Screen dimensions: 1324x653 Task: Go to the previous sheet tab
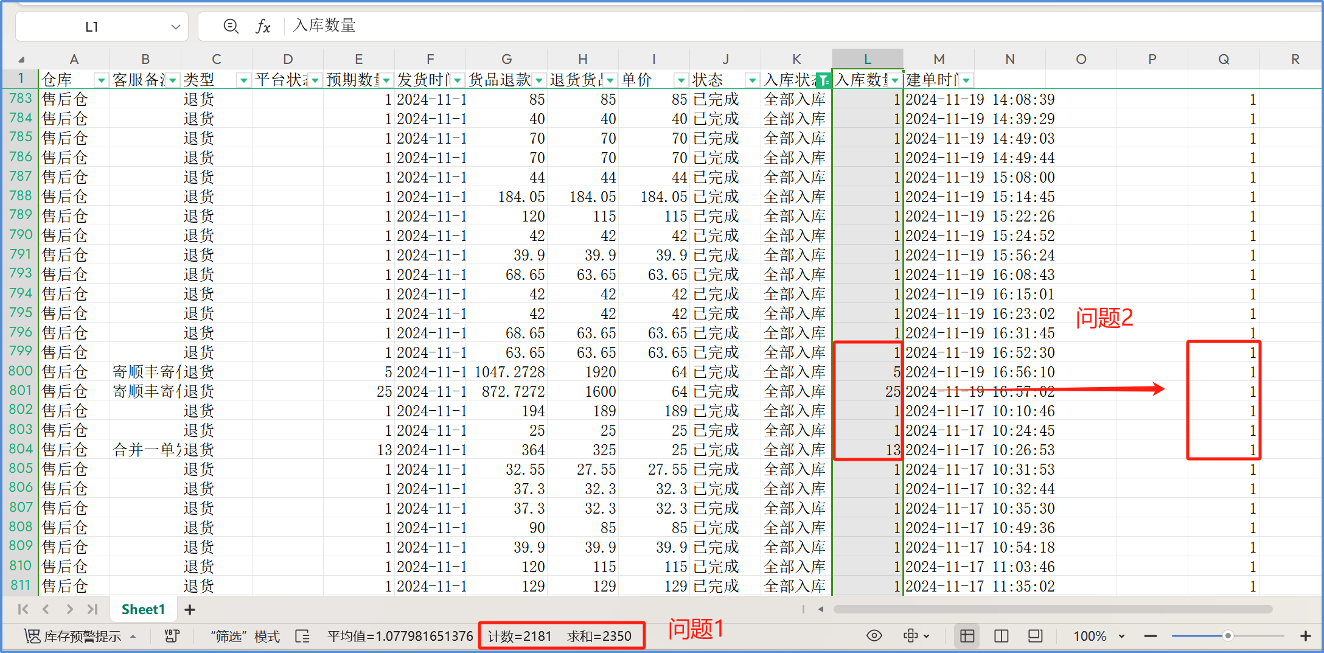[46, 609]
